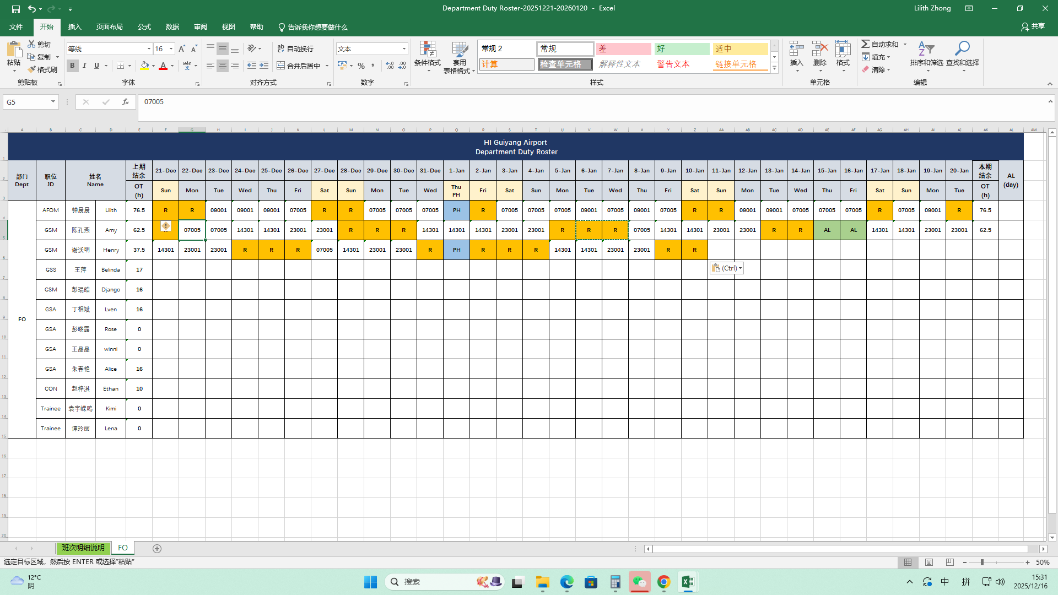This screenshot has height=595, width=1058.
Task: Expand the font size dropdown
Action: point(171,49)
